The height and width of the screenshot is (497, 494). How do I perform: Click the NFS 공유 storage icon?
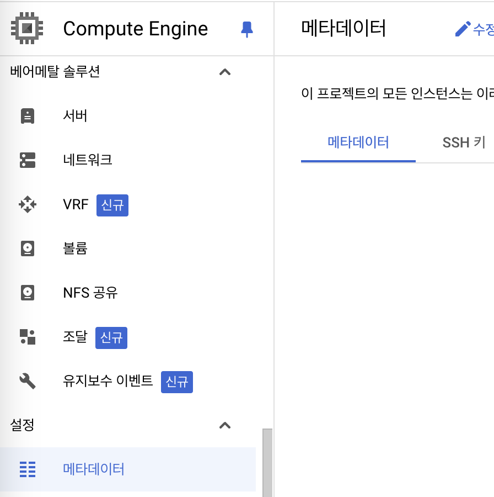[27, 293]
